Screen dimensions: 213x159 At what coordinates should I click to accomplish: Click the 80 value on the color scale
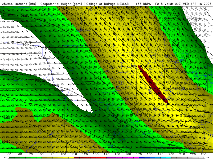(x=42, y=154)
